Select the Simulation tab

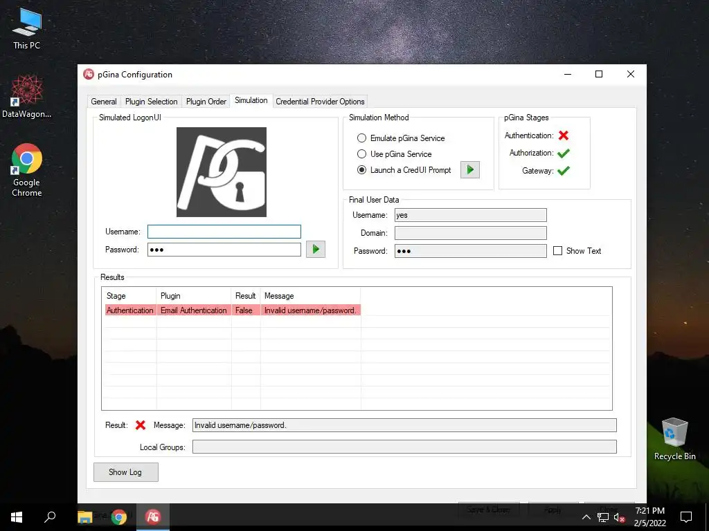click(251, 100)
